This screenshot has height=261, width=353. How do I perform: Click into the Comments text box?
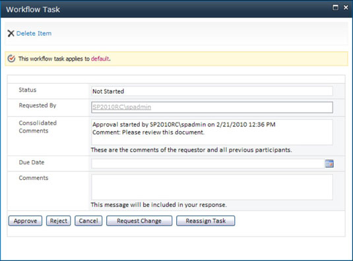[x=212, y=187]
